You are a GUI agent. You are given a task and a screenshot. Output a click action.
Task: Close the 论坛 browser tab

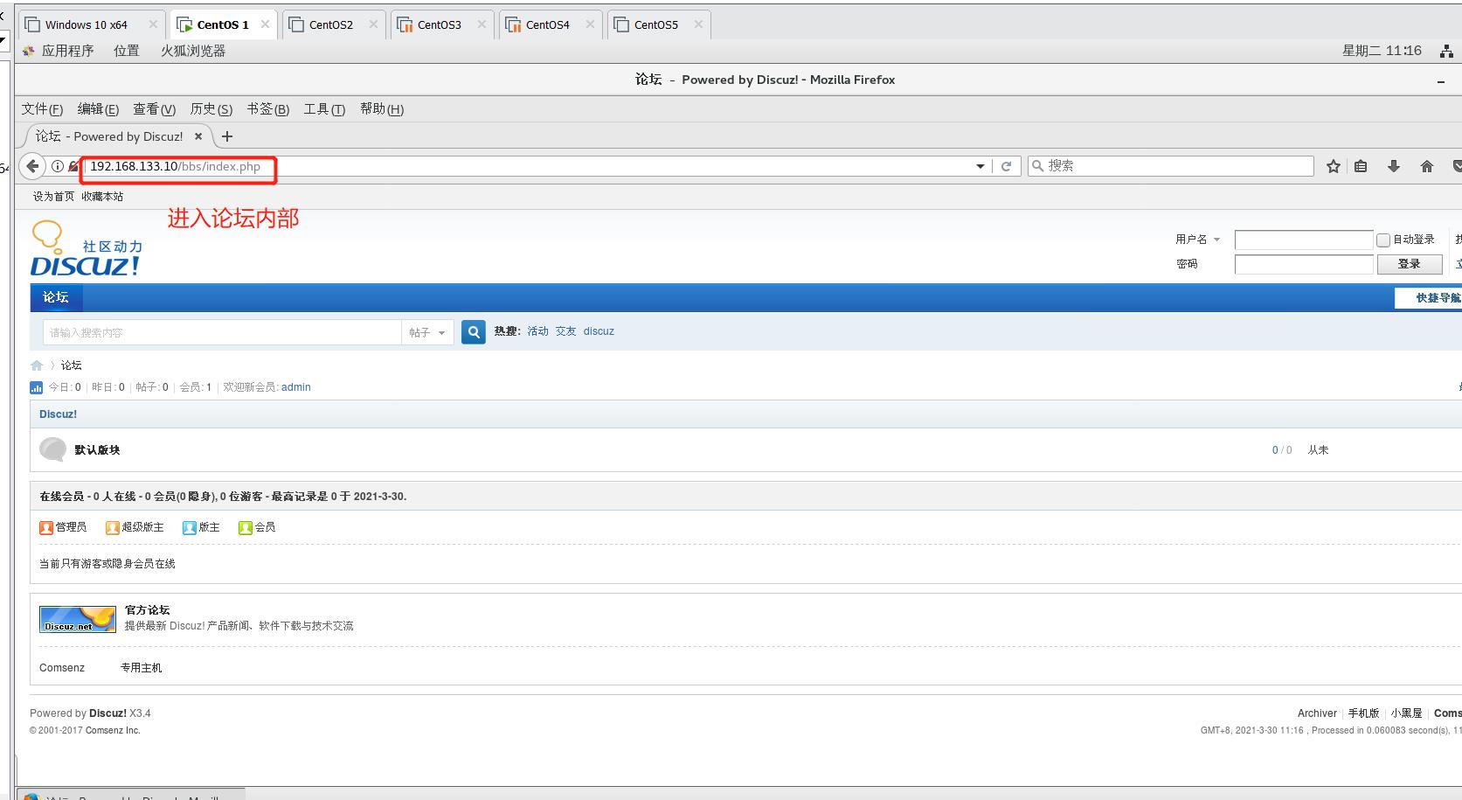pyautogui.click(x=198, y=136)
